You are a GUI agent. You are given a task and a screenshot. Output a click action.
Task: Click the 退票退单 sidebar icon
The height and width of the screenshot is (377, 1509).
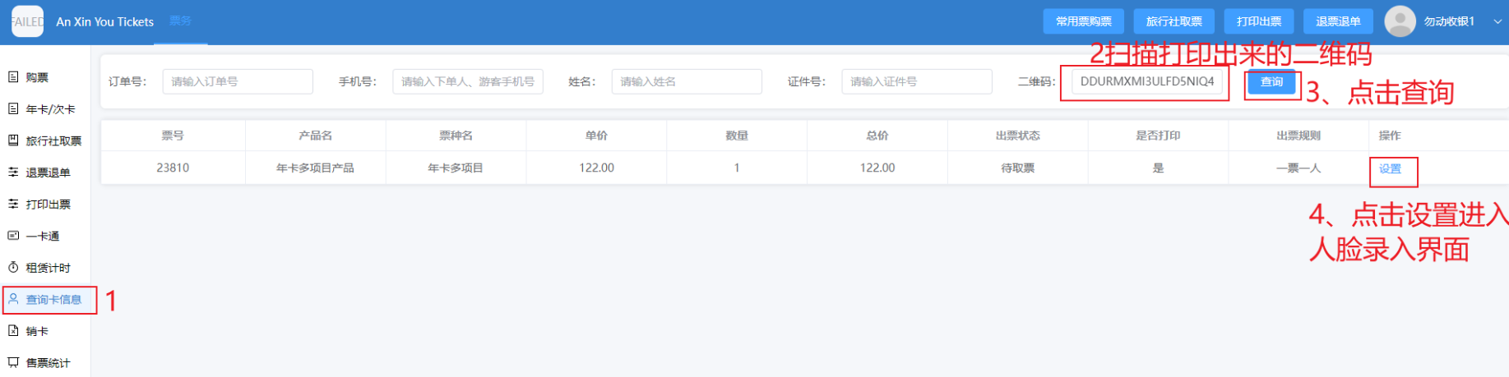(13, 172)
